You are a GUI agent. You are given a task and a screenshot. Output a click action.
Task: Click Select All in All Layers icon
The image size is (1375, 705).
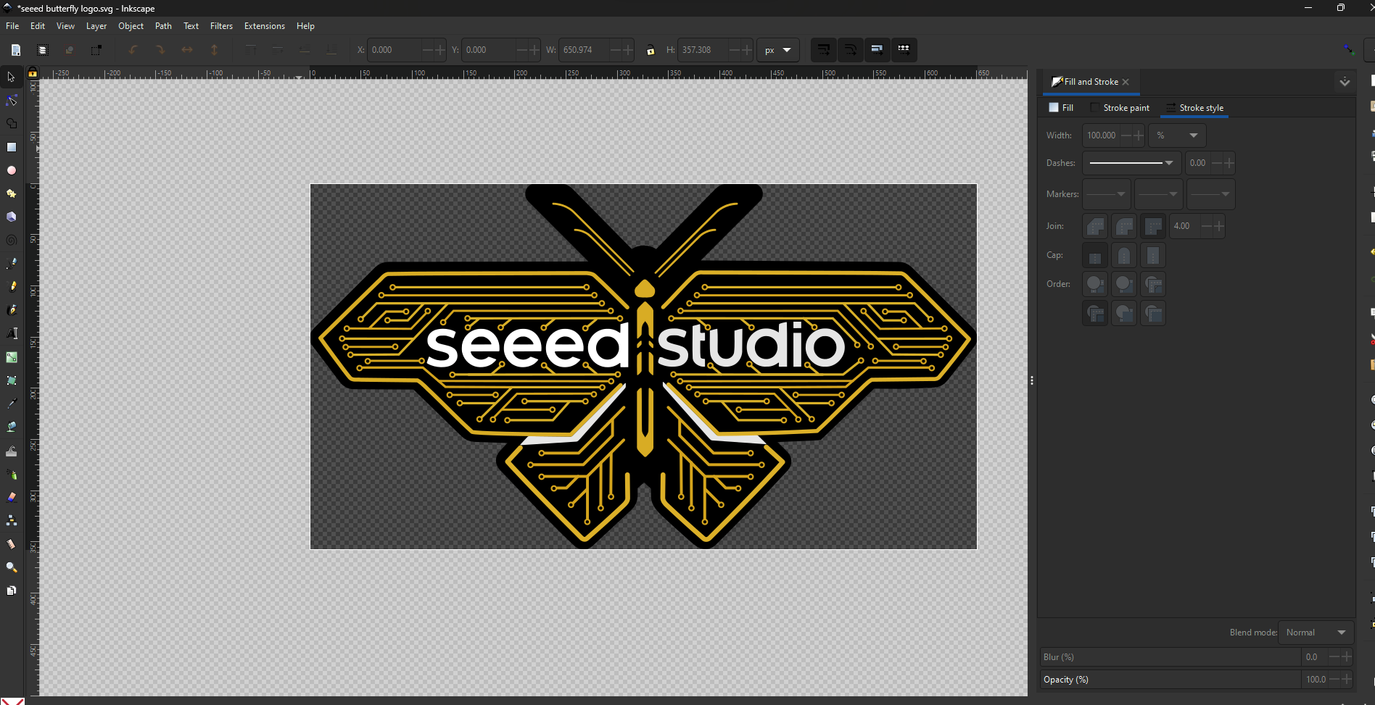click(42, 50)
